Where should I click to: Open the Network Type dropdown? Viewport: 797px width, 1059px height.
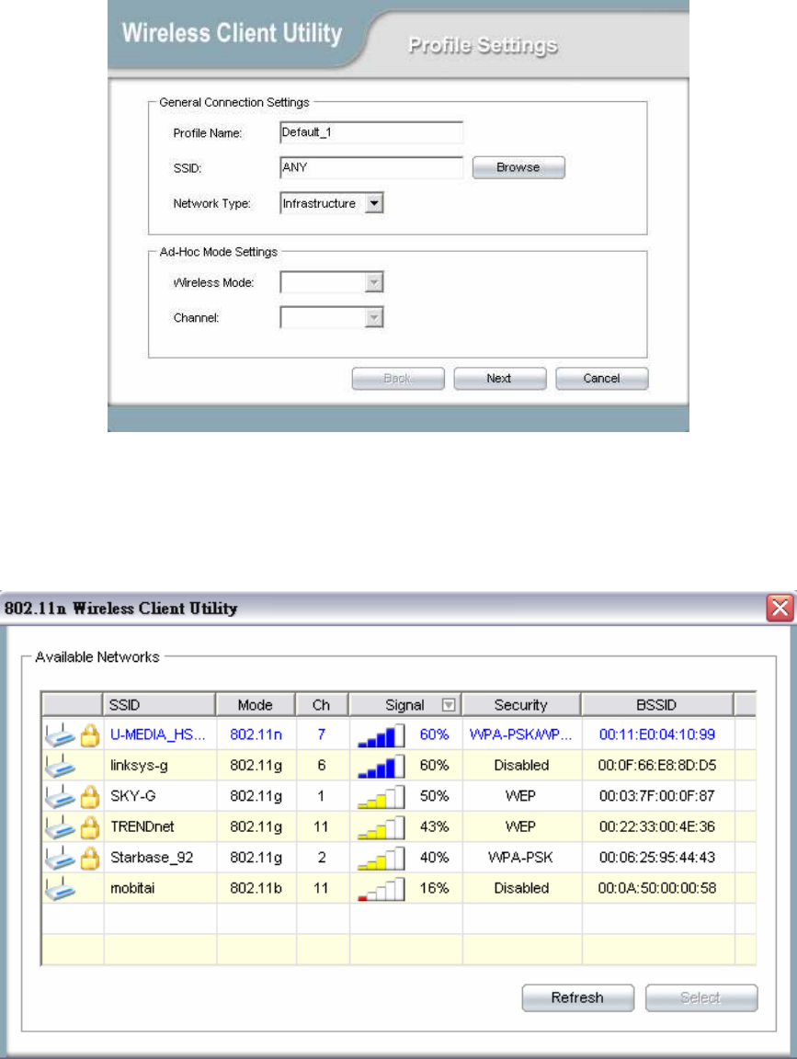coord(374,202)
